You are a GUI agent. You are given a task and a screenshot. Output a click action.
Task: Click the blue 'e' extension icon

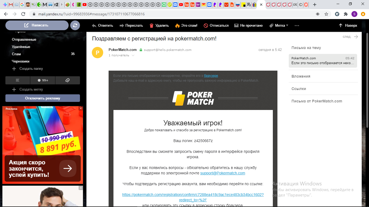click(337, 14)
